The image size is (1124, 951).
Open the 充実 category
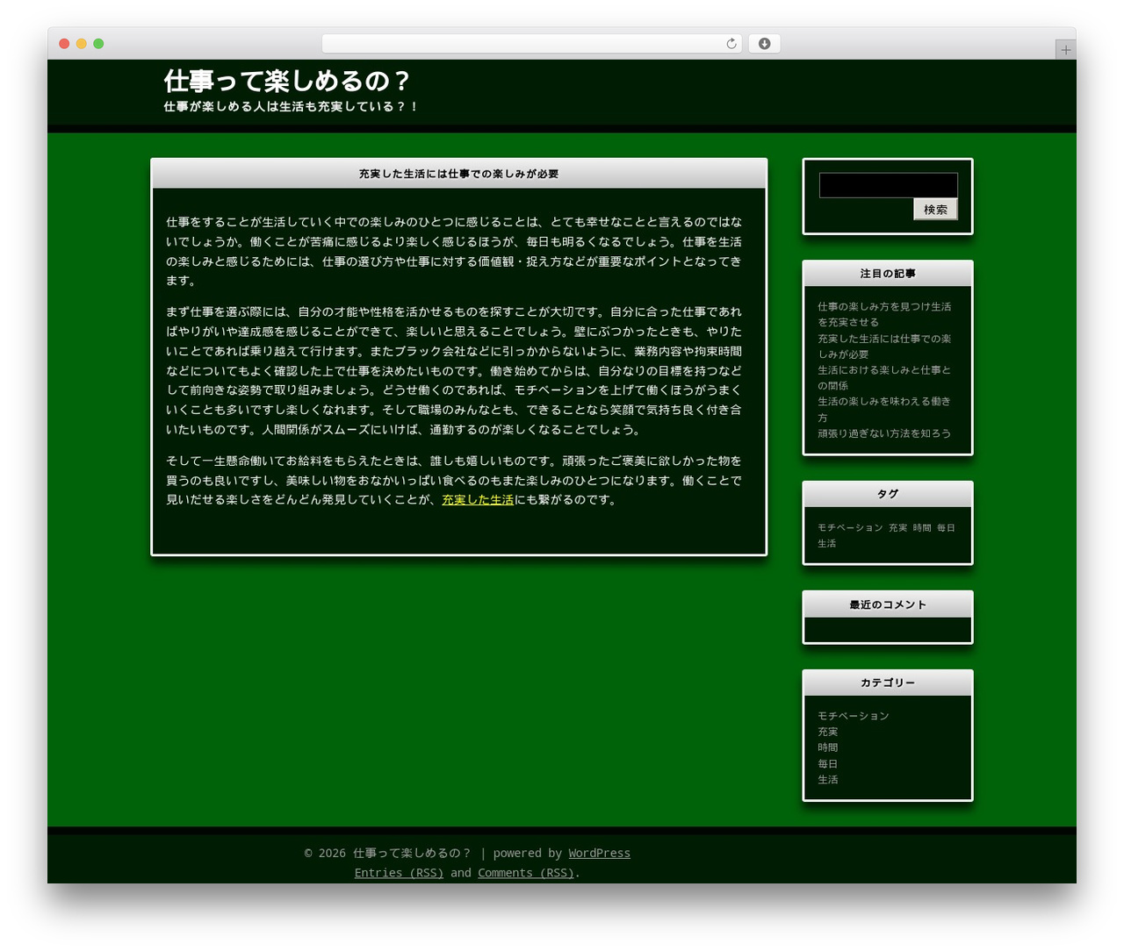(x=828, y=732)
